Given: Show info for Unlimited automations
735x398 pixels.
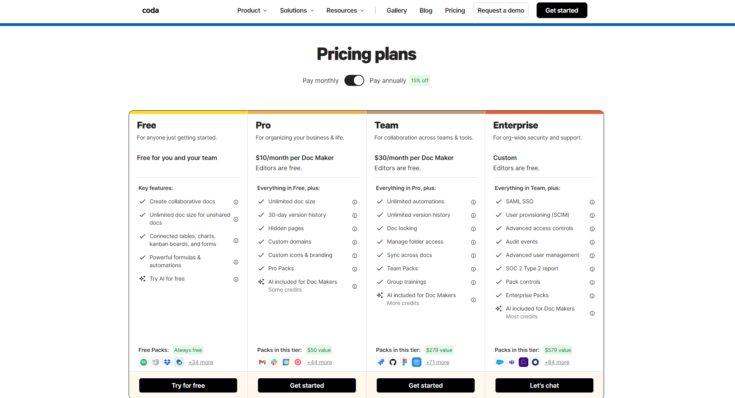Looking at the screenshot, I should [x=473, y=202].
